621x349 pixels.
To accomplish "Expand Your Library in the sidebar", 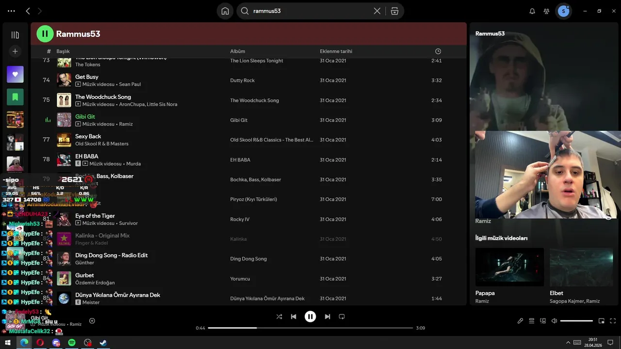I will (15, 35).
